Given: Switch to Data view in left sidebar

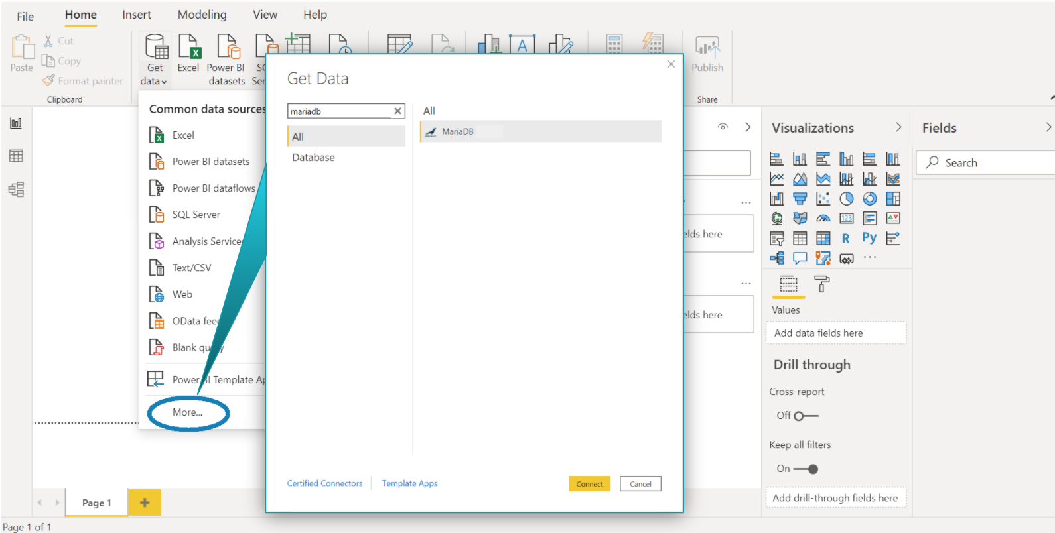Looking at the screenshot, I should [16, 156].
